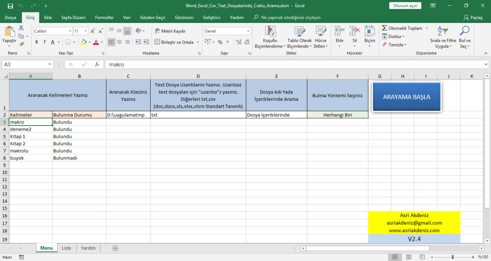The width and height of the screenshot is (491, 261).
Task: Click the zoom slider in status bar
Action: pyautogui.click(x=452, y=257)
